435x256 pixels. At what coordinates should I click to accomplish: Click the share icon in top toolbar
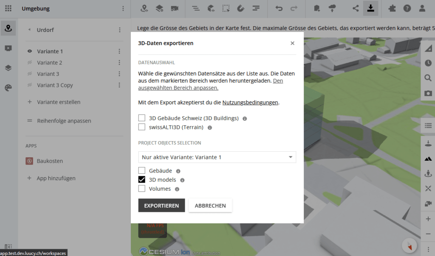tap(356, 8)
